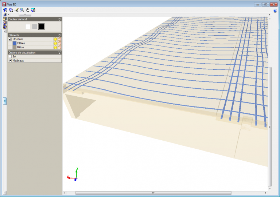The image size is (280, 197).
Task: Collapse the Couleur de fond panel
Action: point(59,19)
